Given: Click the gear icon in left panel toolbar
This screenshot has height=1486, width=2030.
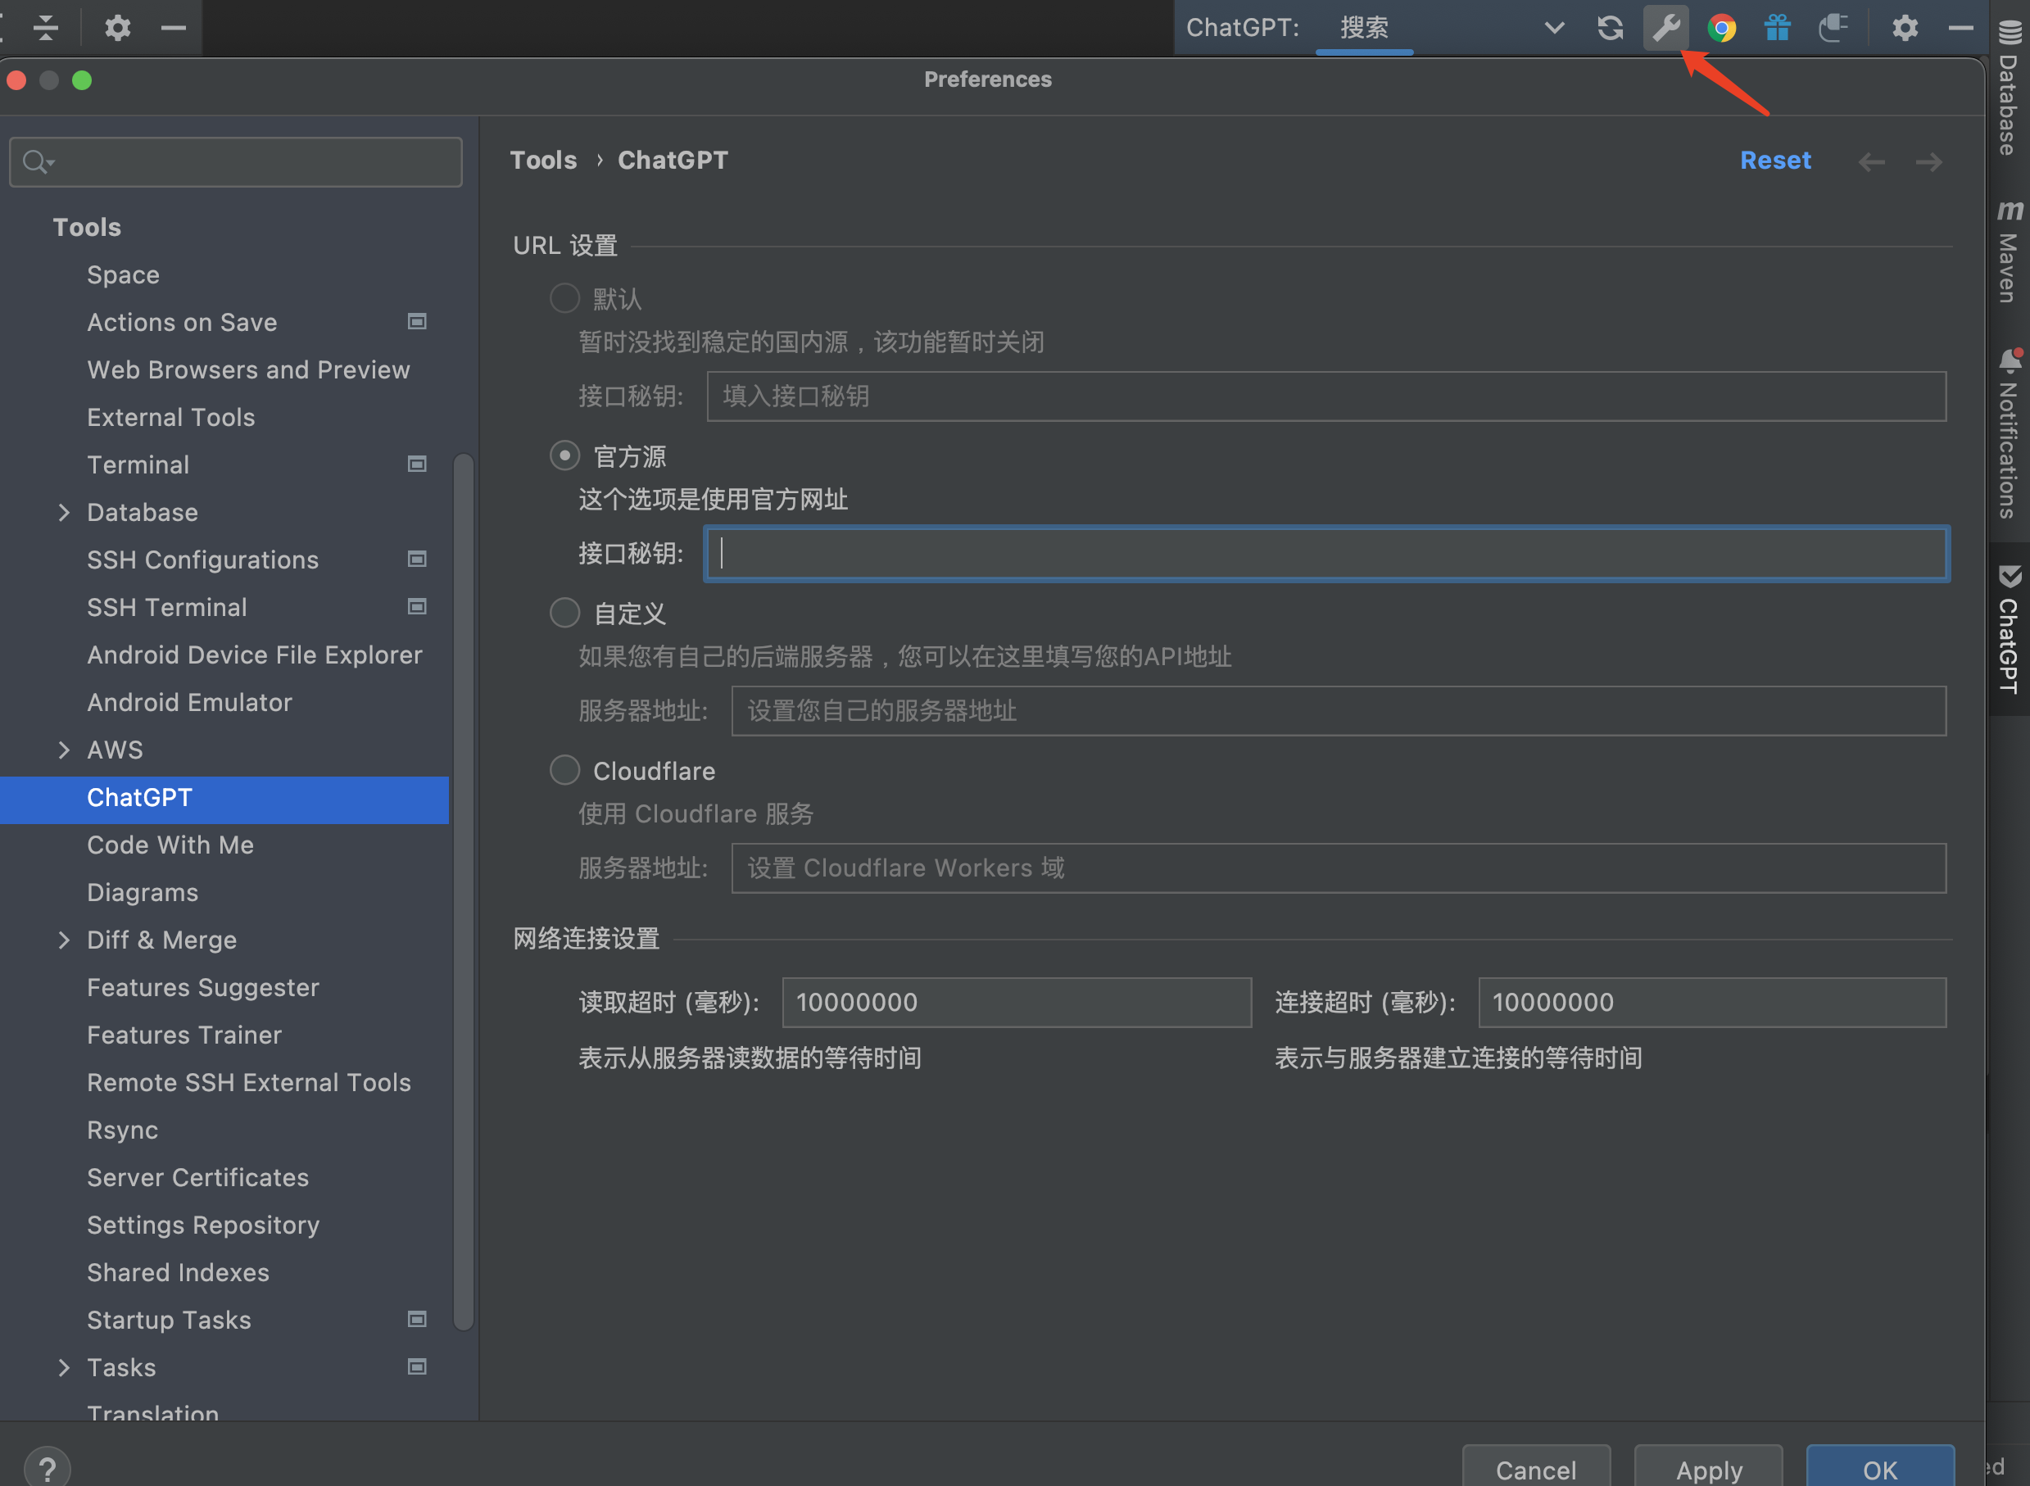Looking at the screenshot, I should tap(117, 28).
